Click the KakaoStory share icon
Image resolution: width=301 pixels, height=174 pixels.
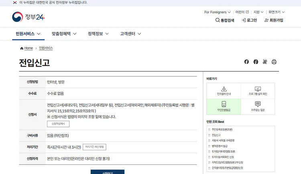click(256, 62)
